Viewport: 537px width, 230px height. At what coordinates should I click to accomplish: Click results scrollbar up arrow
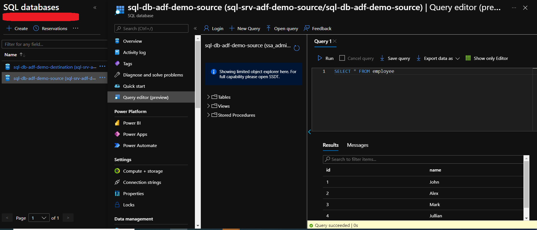pyautogui.click(x=526, y=158)
